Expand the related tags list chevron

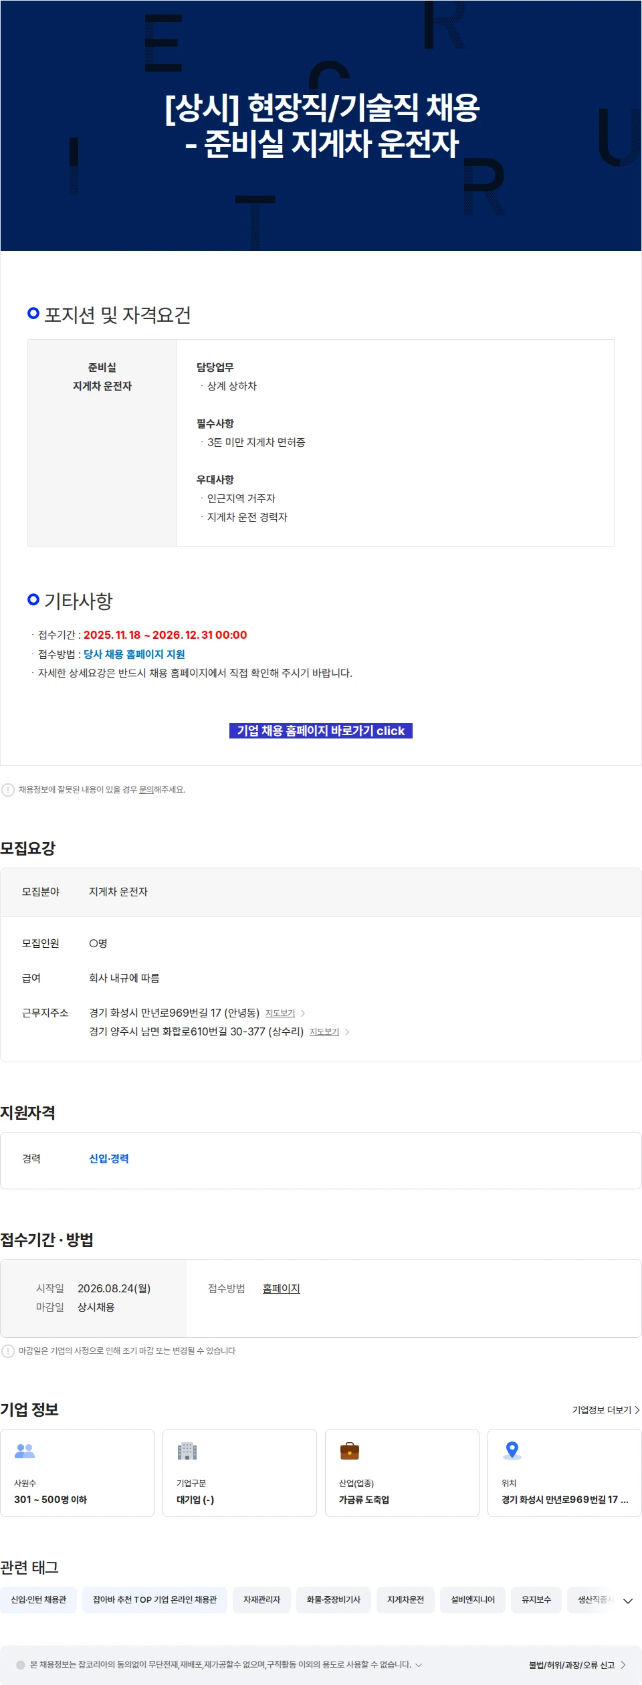[x=628, y=1601]
